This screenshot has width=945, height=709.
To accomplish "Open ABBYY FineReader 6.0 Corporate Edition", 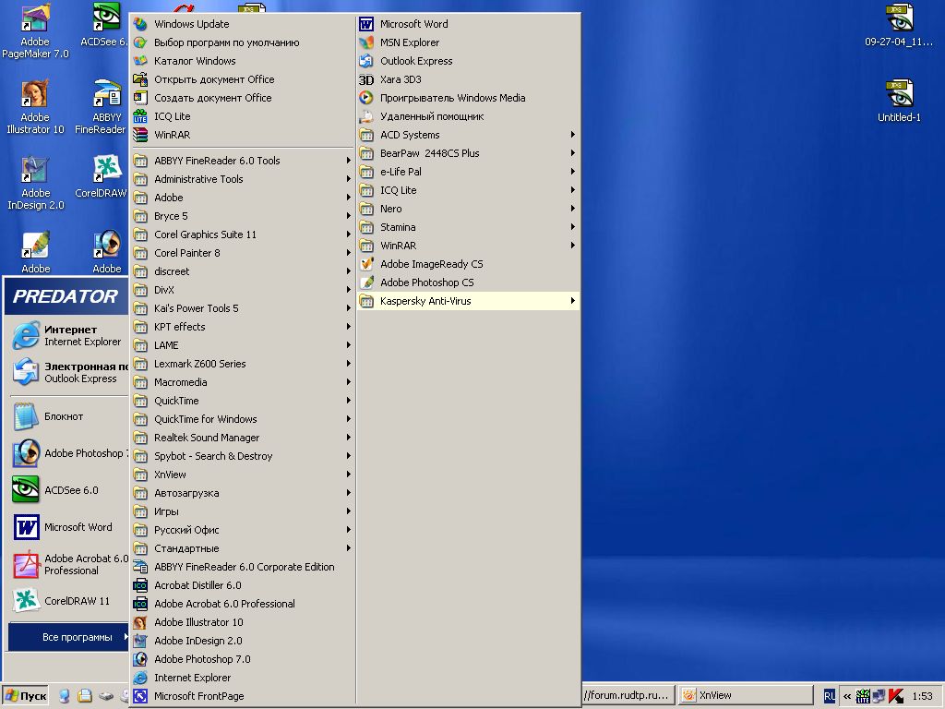I will click(243, 568).
